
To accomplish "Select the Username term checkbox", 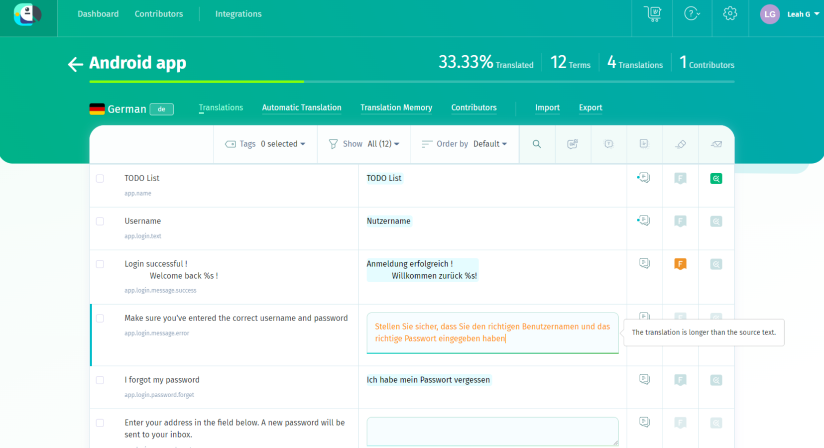I will tap(100, 221).
